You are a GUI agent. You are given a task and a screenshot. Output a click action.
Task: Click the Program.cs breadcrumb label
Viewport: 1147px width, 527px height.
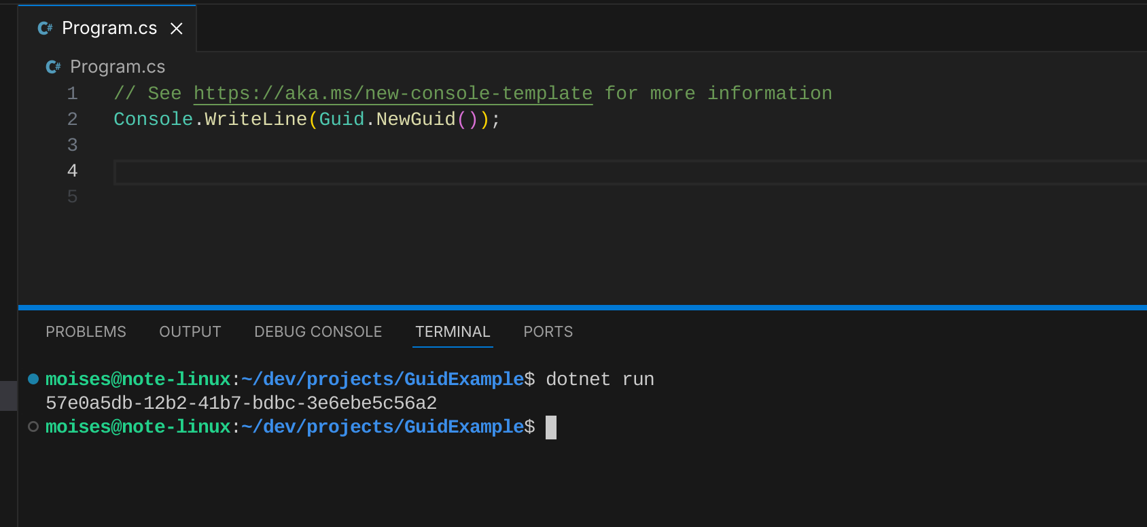118,67
